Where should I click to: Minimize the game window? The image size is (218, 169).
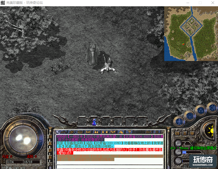(188, 3)
